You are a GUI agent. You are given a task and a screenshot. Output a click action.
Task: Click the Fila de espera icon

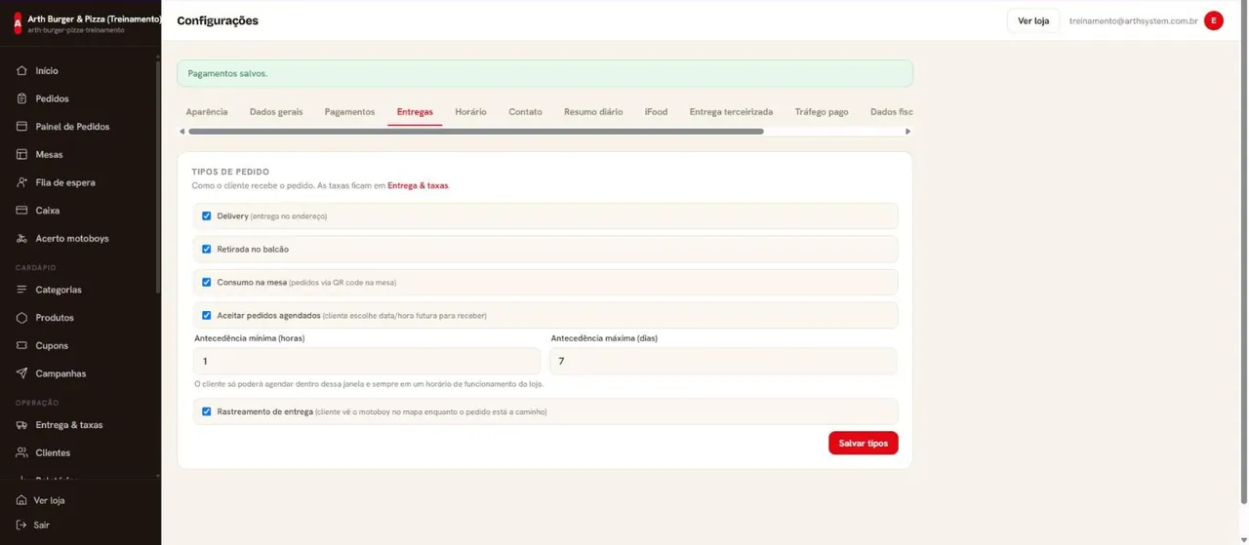coord(21,182)
